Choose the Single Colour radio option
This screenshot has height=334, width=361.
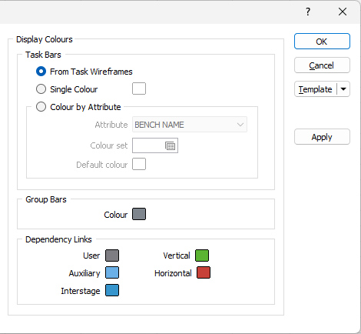coord(41,89)
